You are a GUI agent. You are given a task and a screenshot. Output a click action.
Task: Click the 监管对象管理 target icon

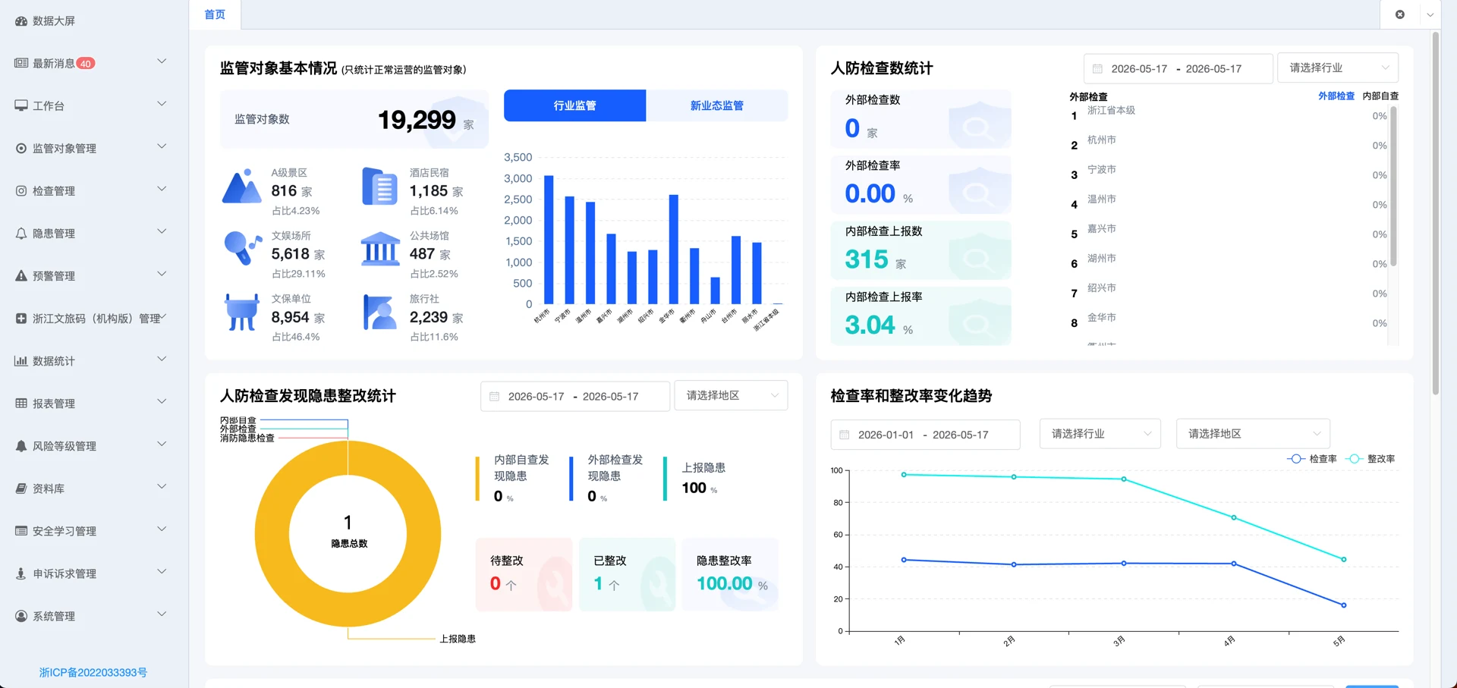(x=21, y=148)
